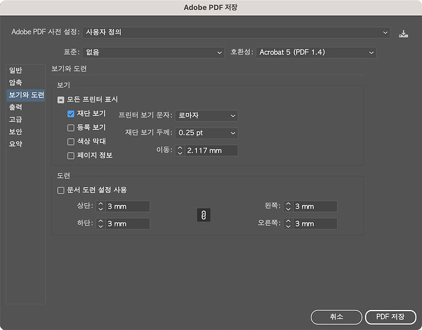Open the 호환성 Acrobat 5 dropdown
422x330 pixels.
(316, 52)
